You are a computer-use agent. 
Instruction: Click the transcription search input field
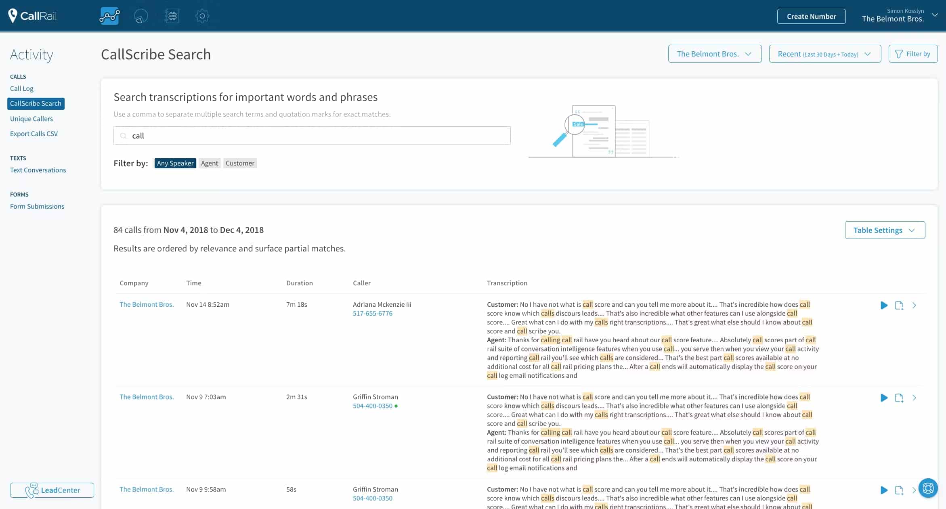coord(312,136)
